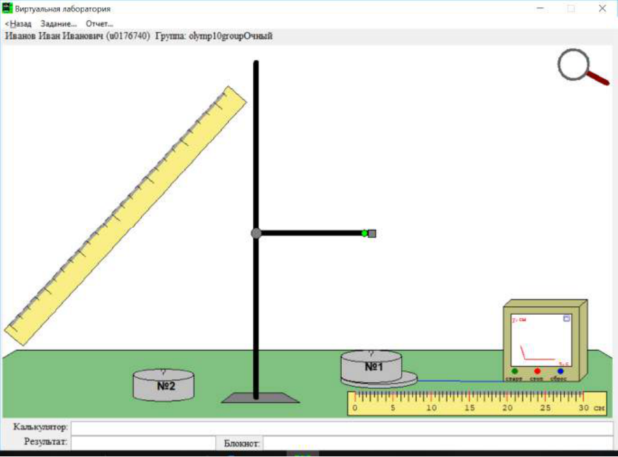Go back via the Назад menu
This screenshot has height=457, width=618.
point(18,23)
